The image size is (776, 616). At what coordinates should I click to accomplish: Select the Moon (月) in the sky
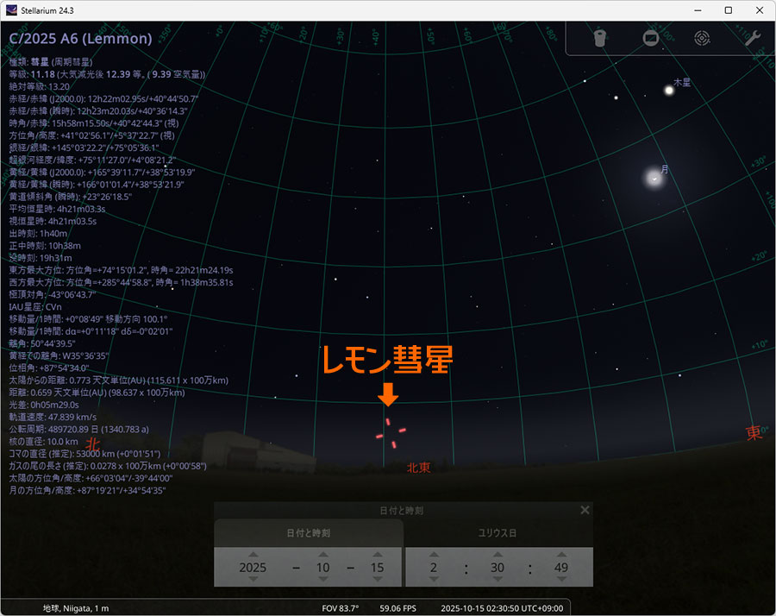pos(654,179)
